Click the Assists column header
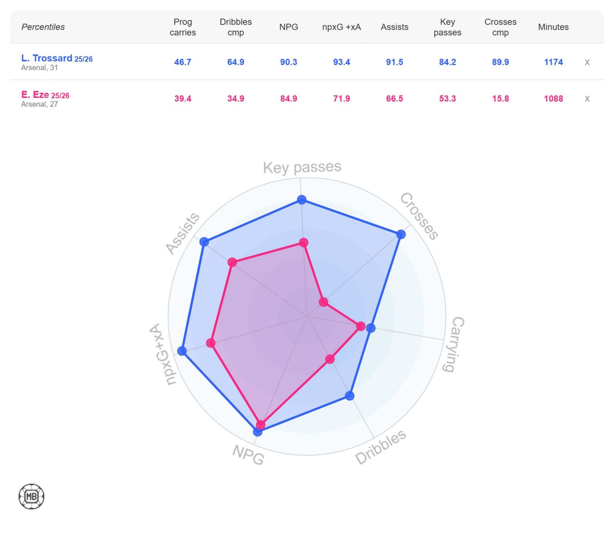The image size is (614, 537). coord(395,27)
